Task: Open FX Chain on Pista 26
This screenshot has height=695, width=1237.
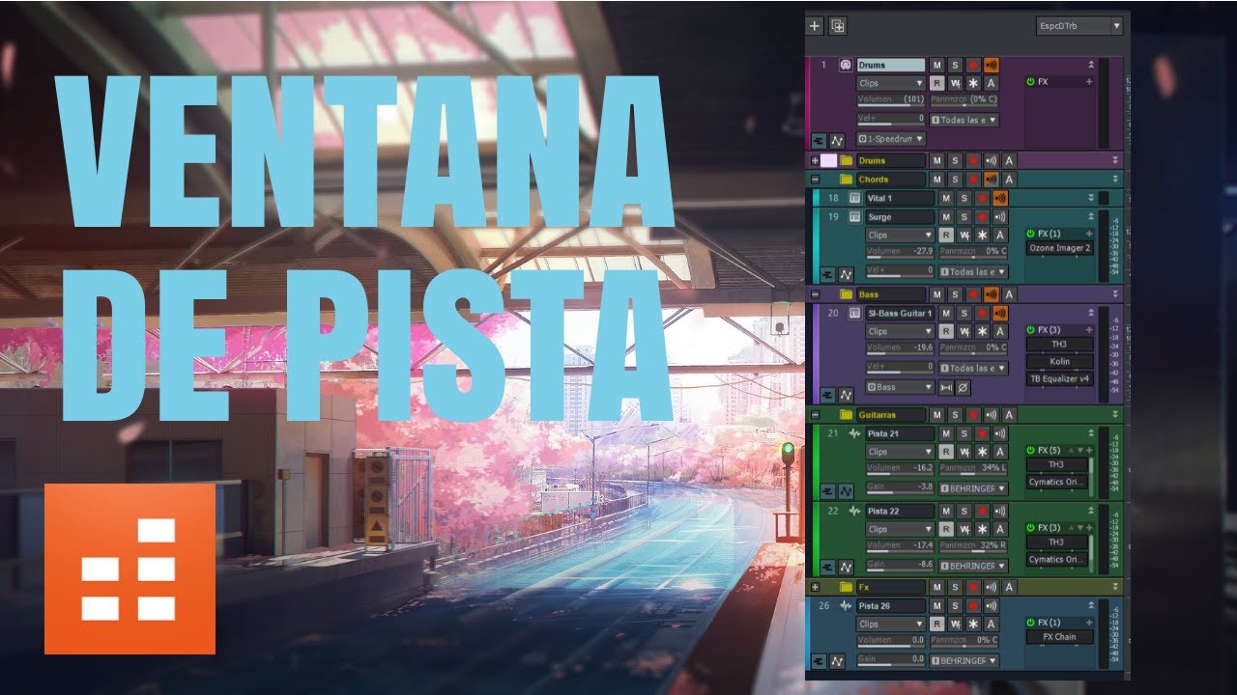Action: click(1059, 637)
